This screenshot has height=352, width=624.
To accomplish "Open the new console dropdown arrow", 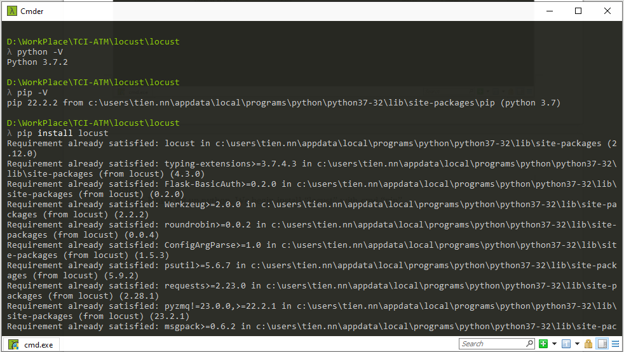I will pos(554,344).
